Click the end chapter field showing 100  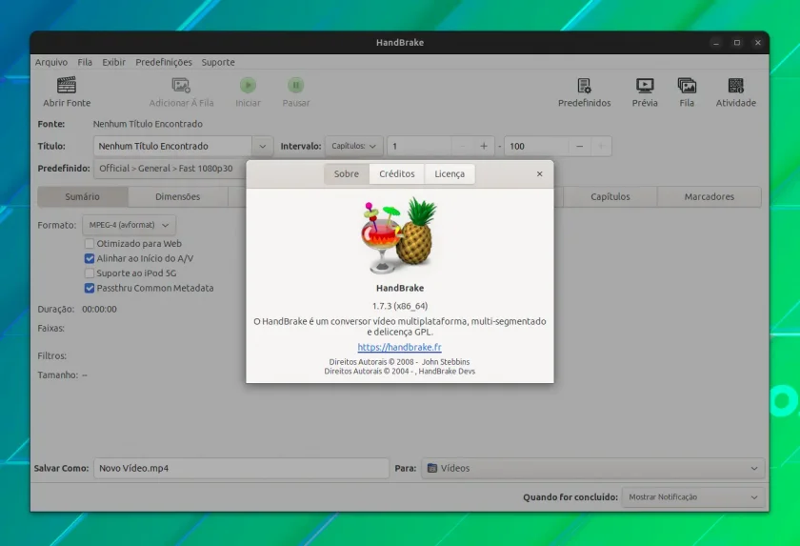click(536, 146)
